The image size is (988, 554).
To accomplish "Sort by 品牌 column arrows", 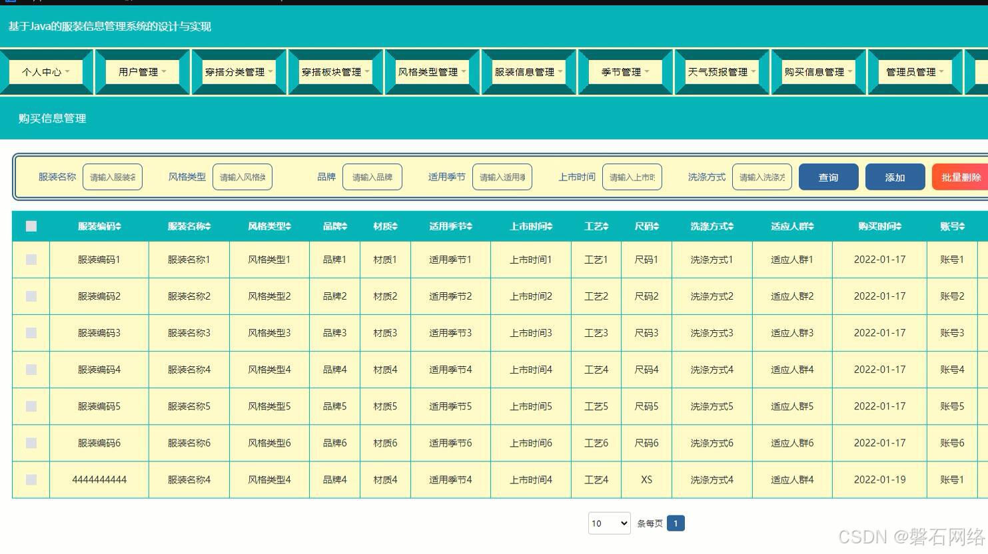I will [x=344, y=226].
